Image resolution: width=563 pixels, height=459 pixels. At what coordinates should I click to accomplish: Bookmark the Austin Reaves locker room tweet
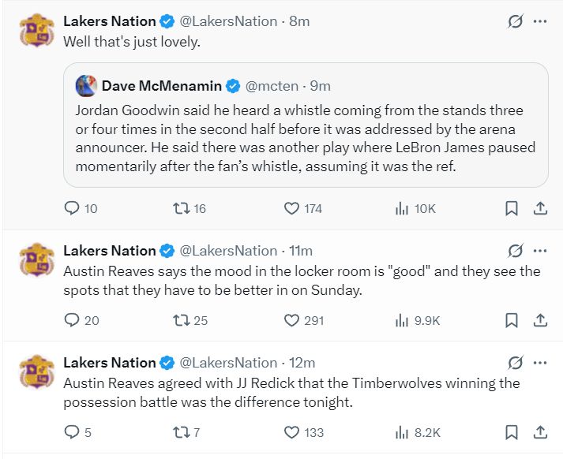click(x=512, y=320)
